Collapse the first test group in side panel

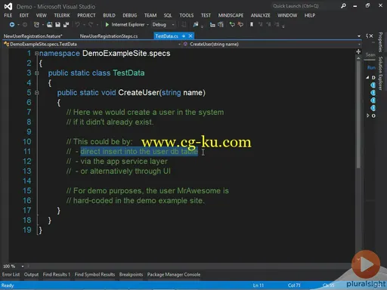pos(367,77)
